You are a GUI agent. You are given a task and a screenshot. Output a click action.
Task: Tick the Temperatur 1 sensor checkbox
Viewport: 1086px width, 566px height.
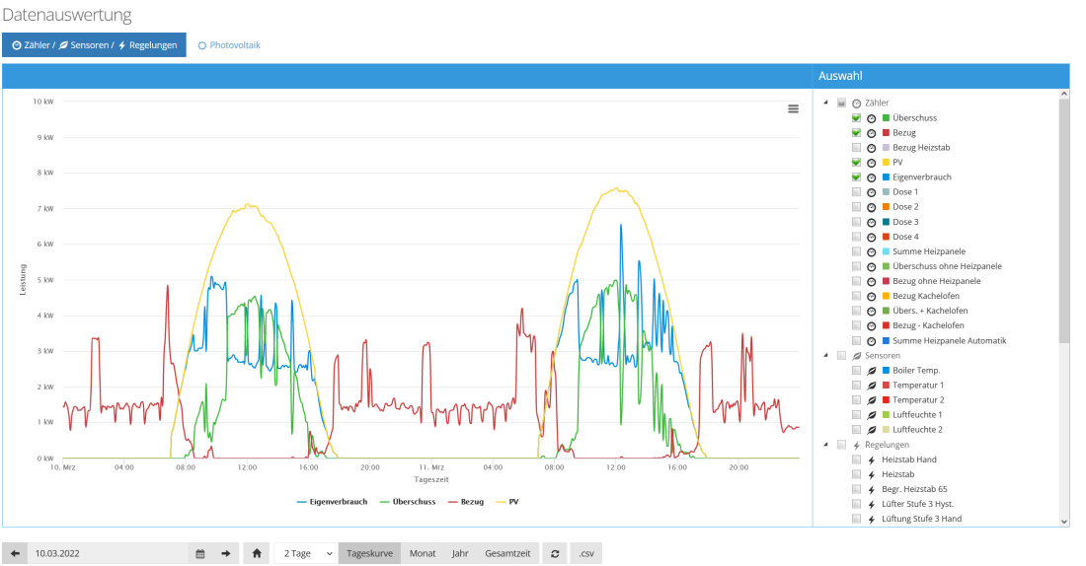(x=856, y=386)
